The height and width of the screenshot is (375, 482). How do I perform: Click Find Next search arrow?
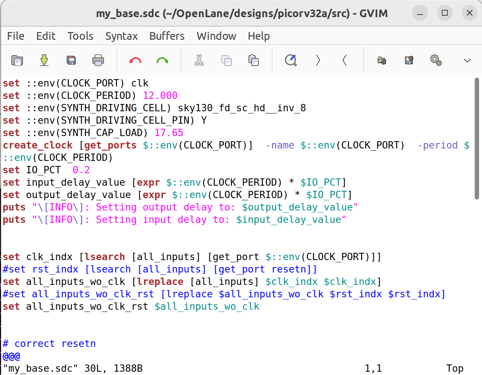click(317, 60)
